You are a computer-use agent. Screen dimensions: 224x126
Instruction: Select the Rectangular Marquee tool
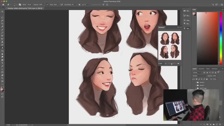pyautogui.click(x=2, y=14)
